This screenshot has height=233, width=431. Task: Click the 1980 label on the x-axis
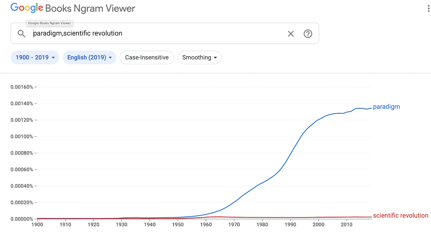pyautogui.click(x=262, y=225)
